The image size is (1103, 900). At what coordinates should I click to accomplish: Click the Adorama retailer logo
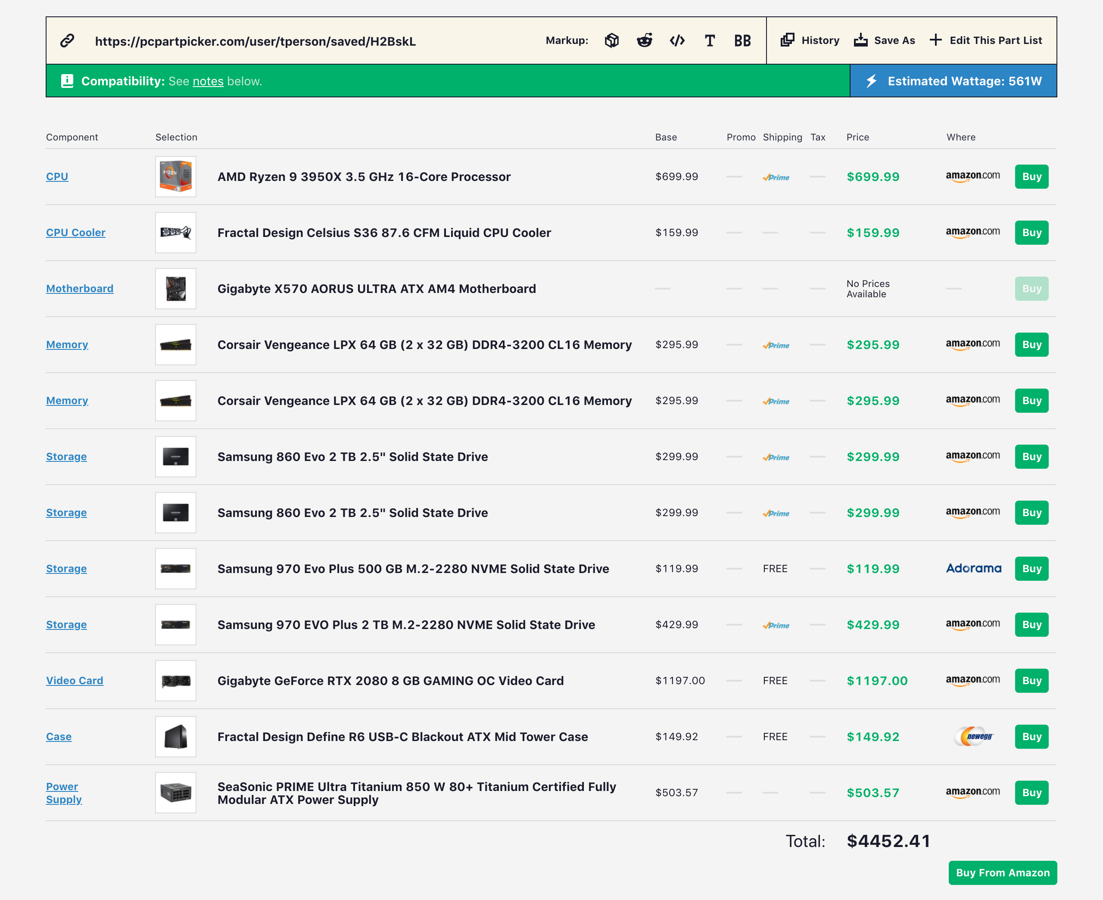[x=973, y=568]
